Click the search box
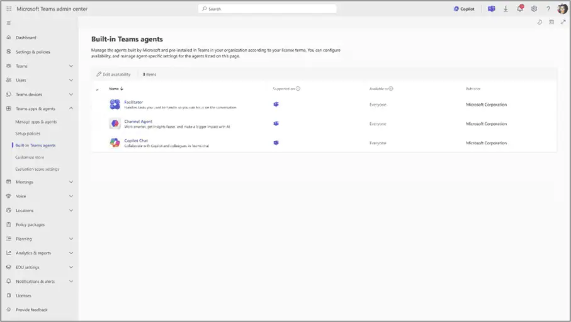This screenshot has width=571, height=322. click(x=268, y=9)
